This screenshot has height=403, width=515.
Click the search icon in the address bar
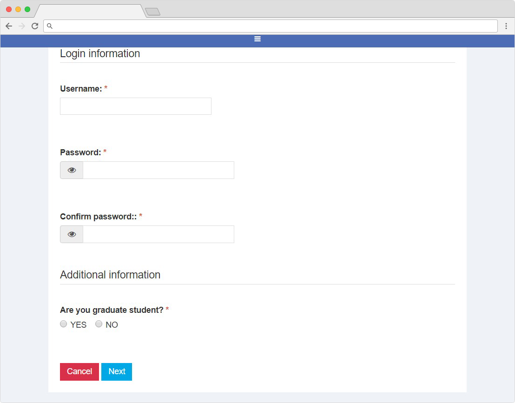coord(50,26)
